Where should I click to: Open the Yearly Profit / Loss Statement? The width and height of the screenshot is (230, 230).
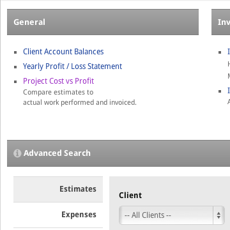(x=72, y=66)
